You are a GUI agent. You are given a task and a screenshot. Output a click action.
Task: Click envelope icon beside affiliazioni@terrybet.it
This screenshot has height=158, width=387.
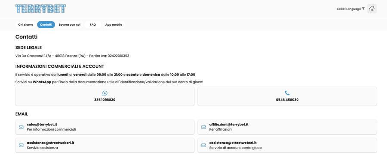pyautogui.click(x=204, y=127)
